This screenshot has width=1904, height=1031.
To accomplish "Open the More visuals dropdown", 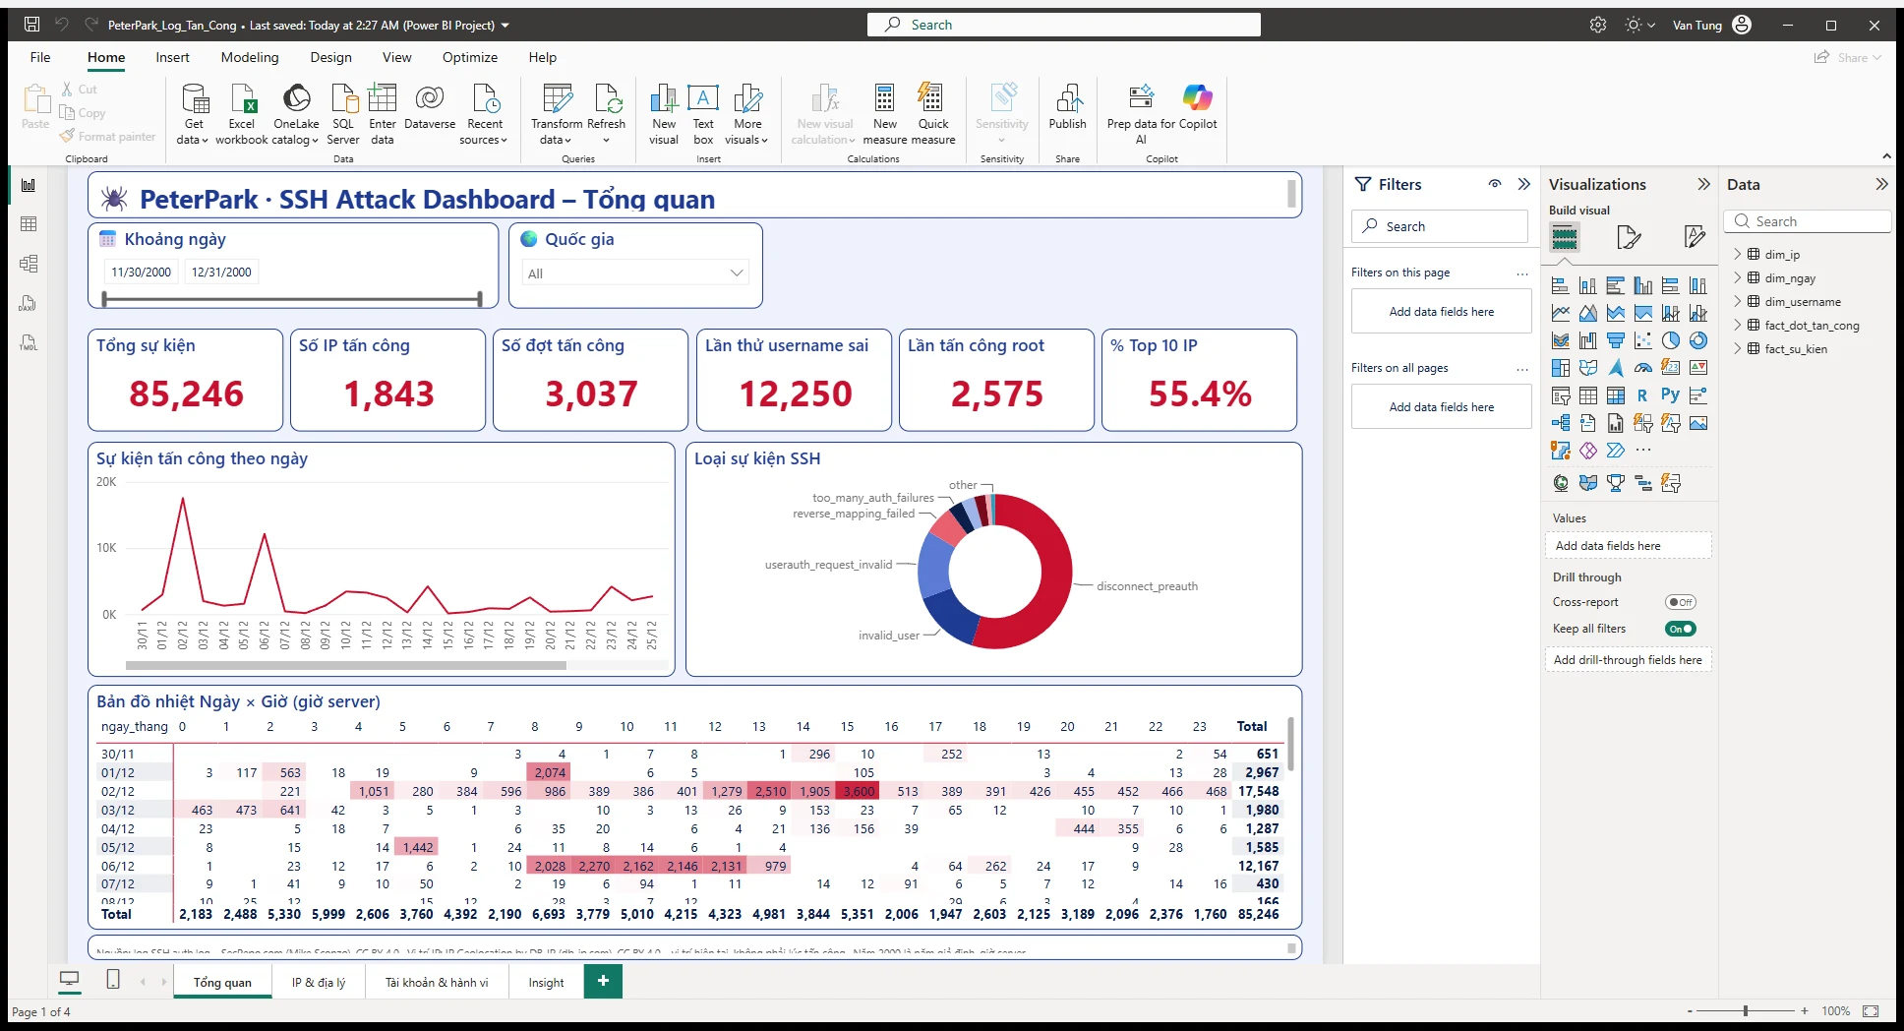I will pyautogui.click(x=748, y=114).
